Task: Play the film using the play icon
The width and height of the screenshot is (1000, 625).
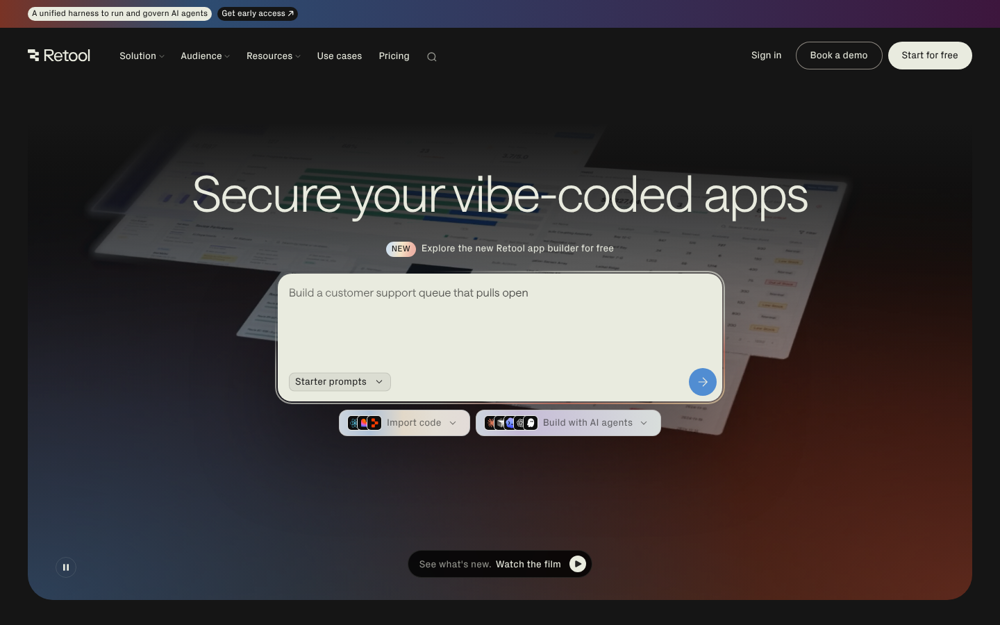Action: click(578, 564)
